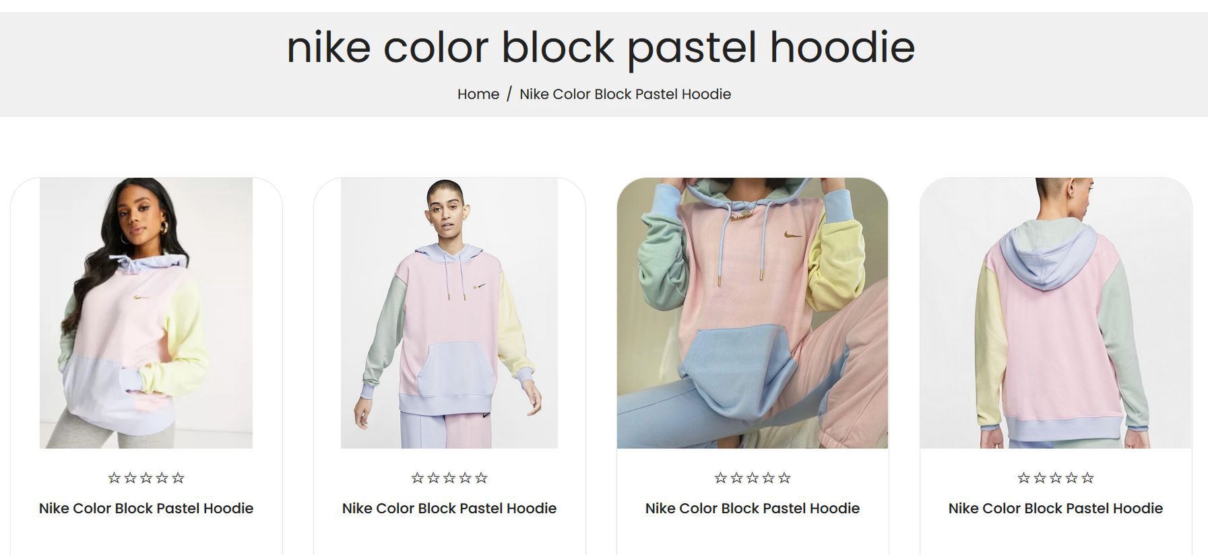The width and height of the screenshot is (1208, 555).
Task: Open the hoodie photo with the long-haired model
Action: coord(146,313)
